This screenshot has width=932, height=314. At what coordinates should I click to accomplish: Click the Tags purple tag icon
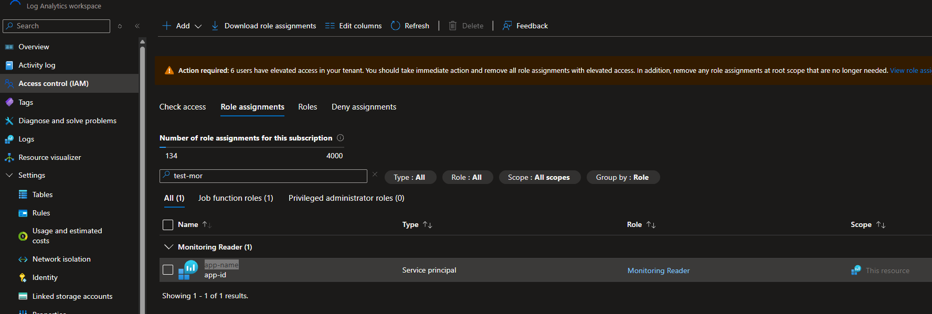click(x=9, y=102)
